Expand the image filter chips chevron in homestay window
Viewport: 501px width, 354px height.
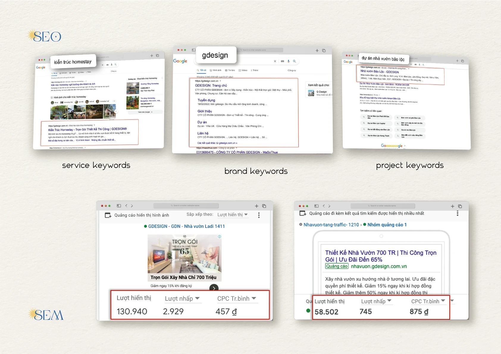point(114,101)
